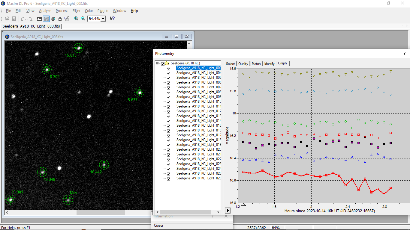Click the context help pointer icon
Viewport: 410px width, 230px height.
(x=112, y=19)
